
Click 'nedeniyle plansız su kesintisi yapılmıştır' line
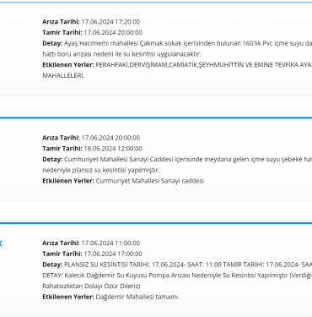101,170
